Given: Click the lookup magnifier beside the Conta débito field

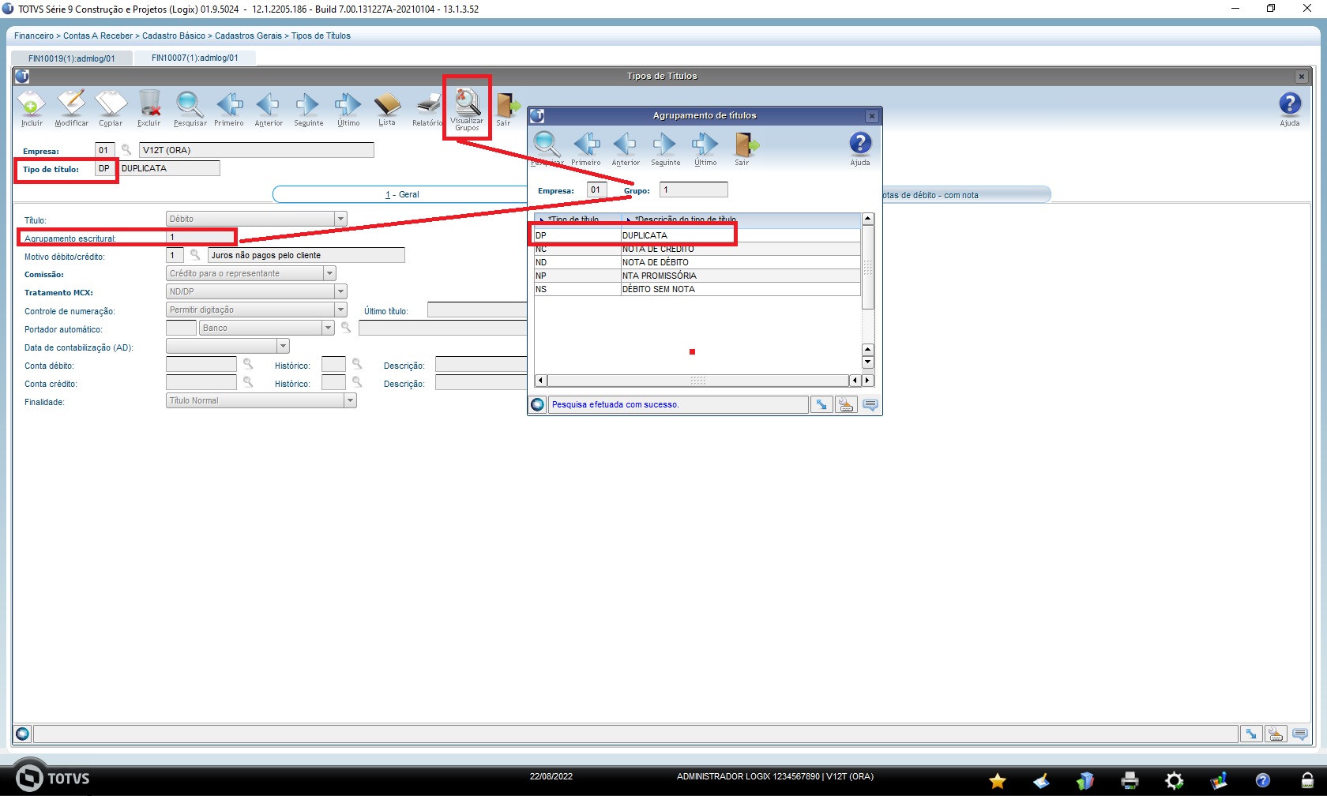Looking at the screenshot, I should 248,364.
